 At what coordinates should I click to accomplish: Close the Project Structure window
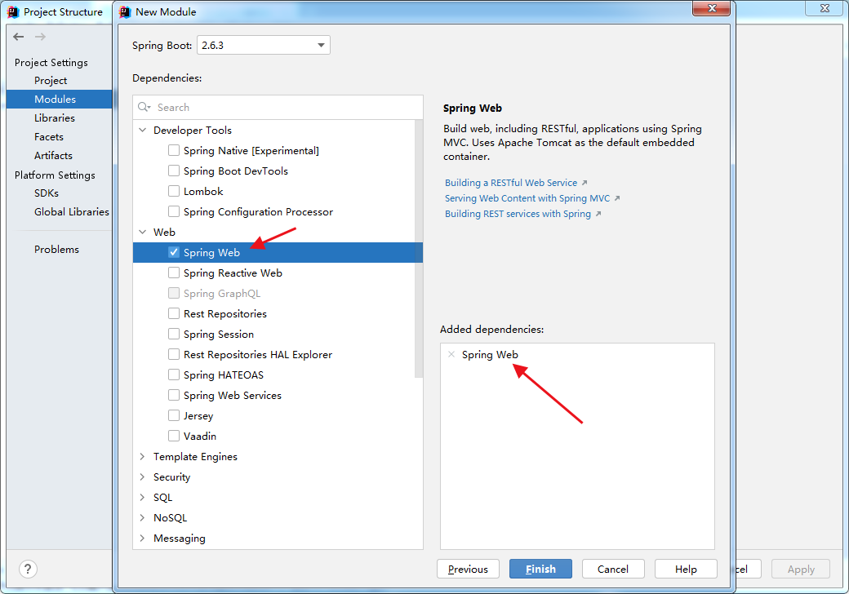pyautogui.click(x=825, y=8)
